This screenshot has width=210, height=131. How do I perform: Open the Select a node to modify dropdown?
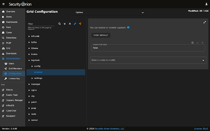148,60
